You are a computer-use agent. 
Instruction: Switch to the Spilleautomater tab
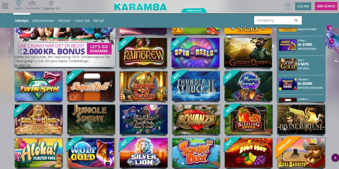pyautogui.click(x=43, y=21)
